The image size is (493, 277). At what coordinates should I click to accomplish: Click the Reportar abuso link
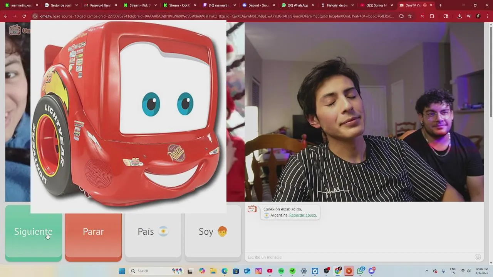coord(303,215)
